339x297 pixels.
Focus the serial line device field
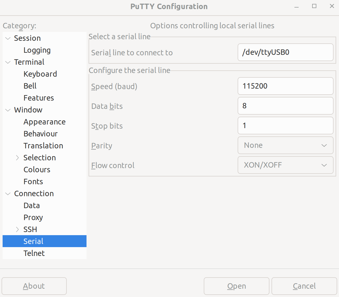tap(285, 52)
